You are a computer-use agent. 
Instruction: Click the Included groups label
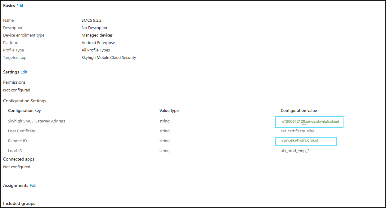[x=19, y=203]
